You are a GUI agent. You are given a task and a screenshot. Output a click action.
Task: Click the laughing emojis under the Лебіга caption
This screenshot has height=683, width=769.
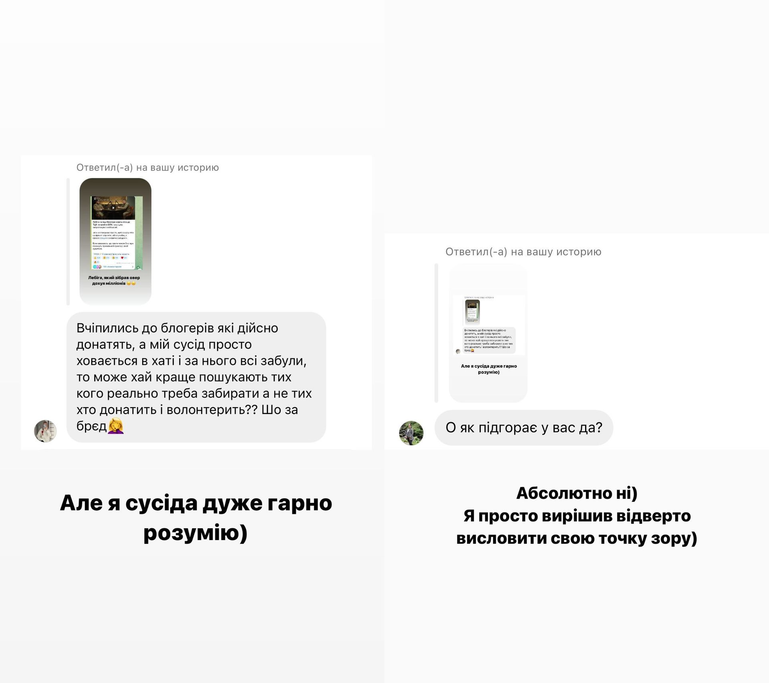(131, 283)
